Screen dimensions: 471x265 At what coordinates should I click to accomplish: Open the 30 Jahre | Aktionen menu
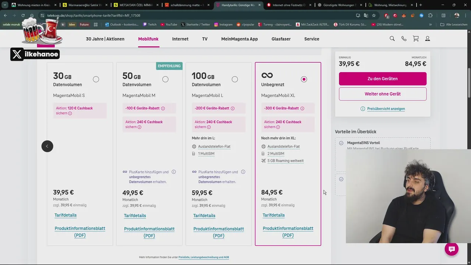point(105,39)
